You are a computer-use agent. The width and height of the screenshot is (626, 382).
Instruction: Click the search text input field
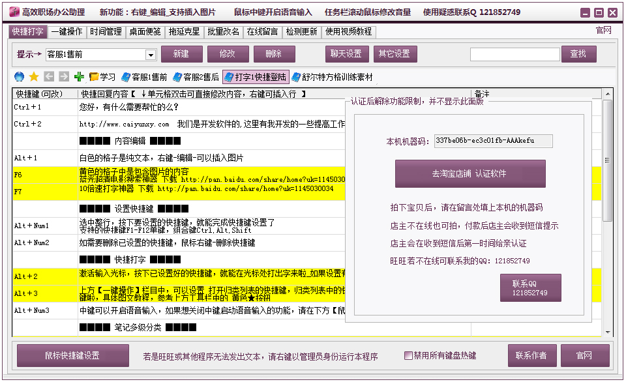click(x=514, y=54)
